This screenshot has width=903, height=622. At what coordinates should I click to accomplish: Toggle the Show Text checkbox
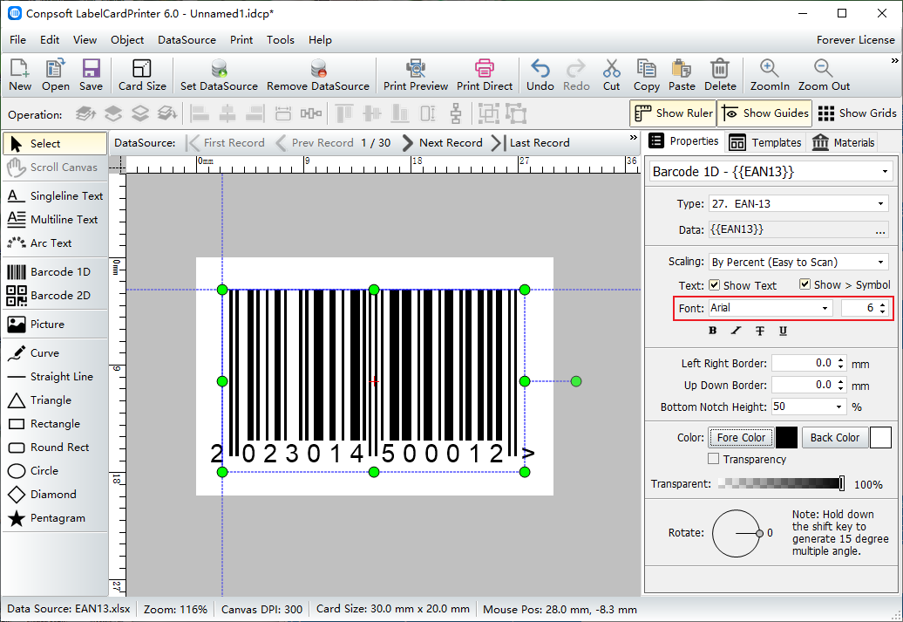click(x=714, y=285)
